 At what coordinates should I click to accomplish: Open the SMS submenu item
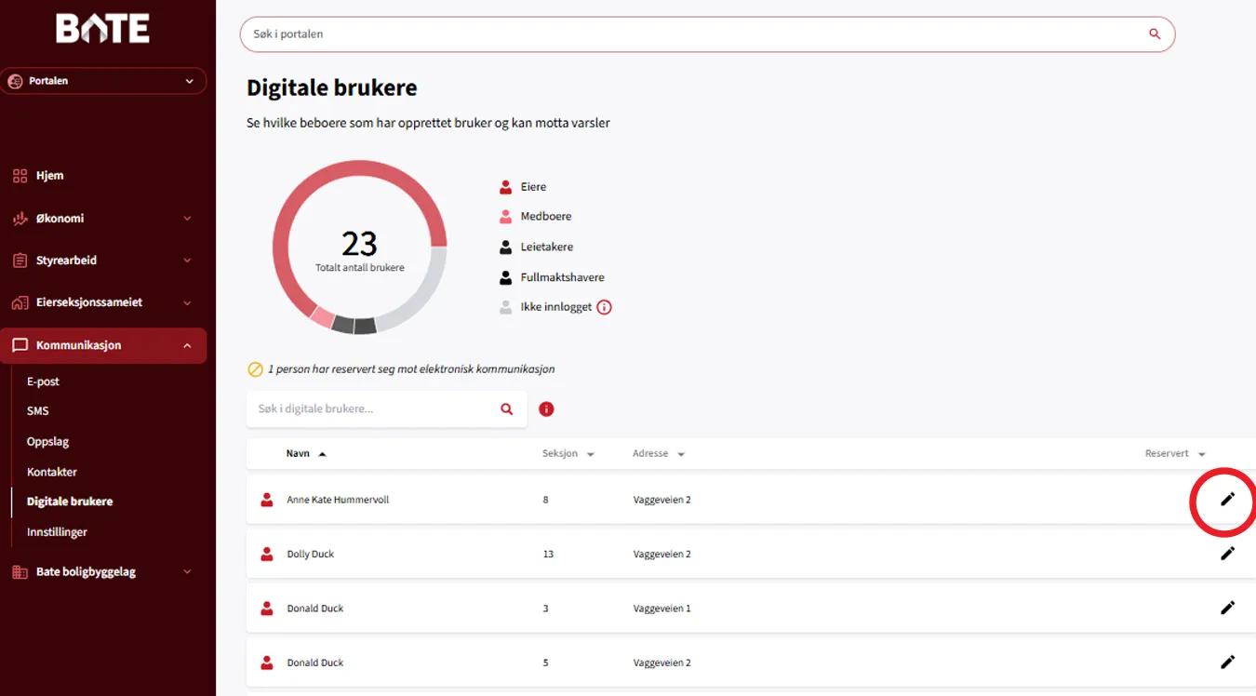[37, 411]
